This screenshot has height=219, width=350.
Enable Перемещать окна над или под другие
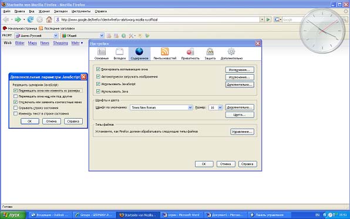[x=15, y=96]
